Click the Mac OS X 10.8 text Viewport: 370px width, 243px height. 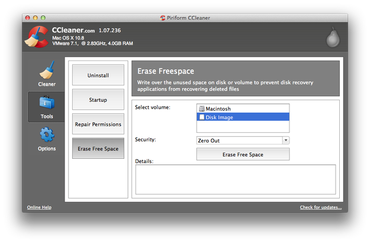[68, 38]
